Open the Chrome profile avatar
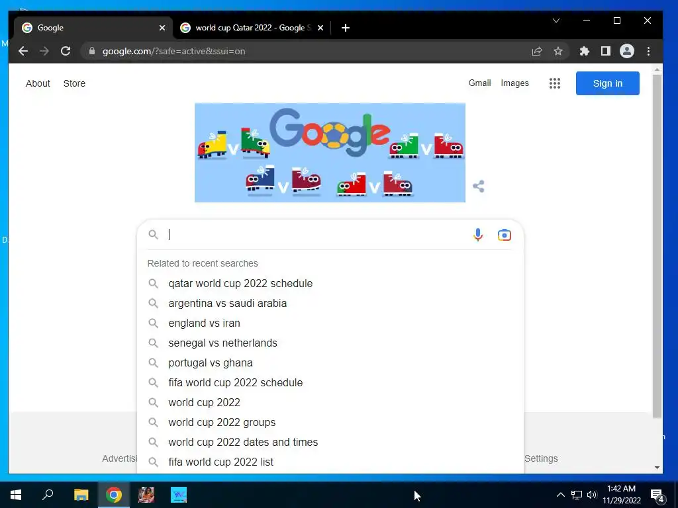This screenshot has width=678, height=508. [x=626, y=51]
